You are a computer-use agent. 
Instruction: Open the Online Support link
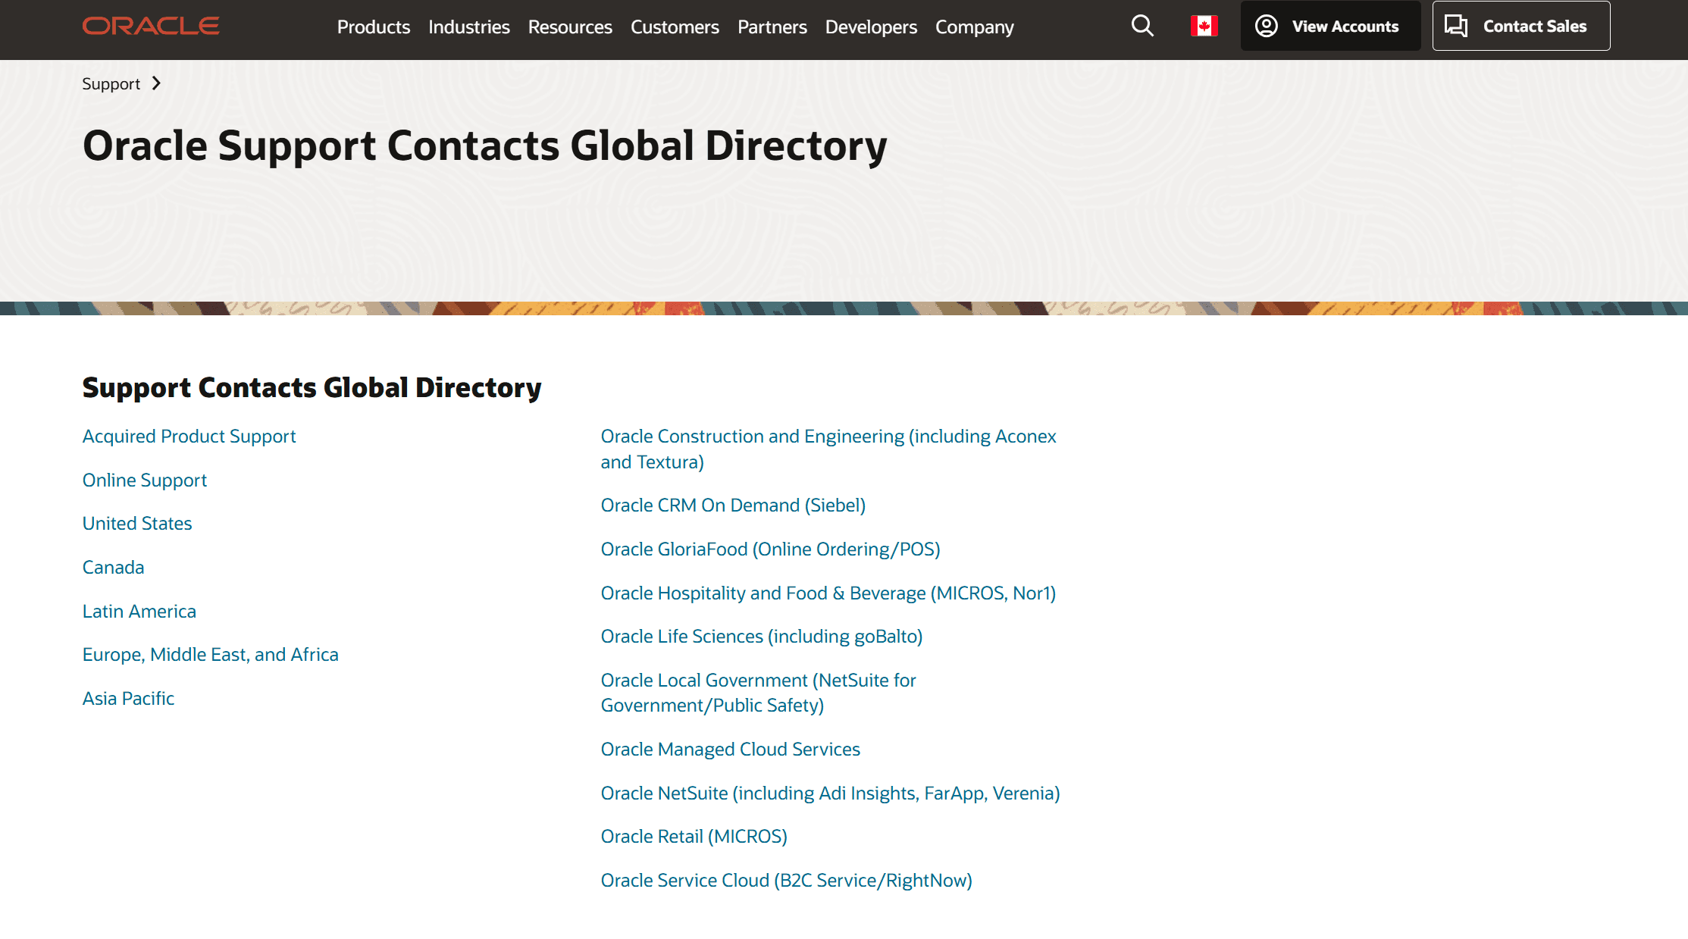144,480
